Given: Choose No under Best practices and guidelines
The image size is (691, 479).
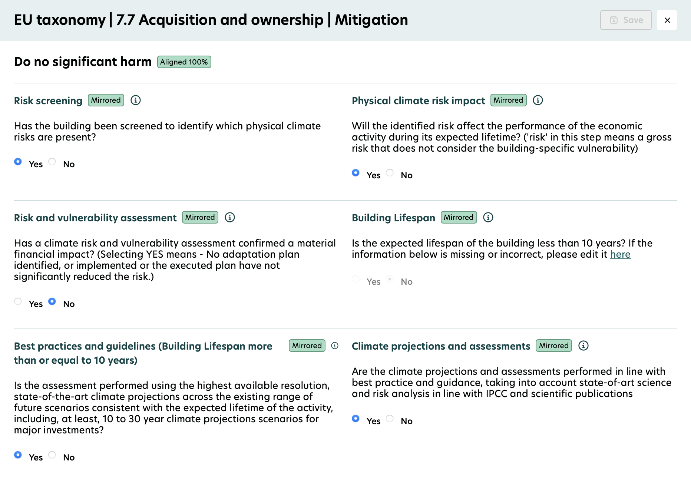Looking at the screenshot, I should pyautogui.click(x=52, y=455).
